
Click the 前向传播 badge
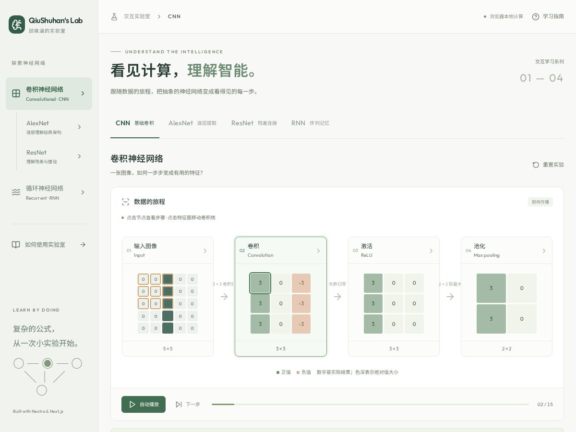(x=540, y=202)
